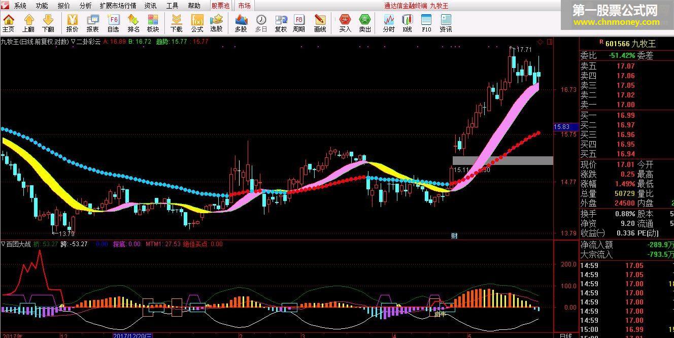Click the 九牧王(日线.前复权.对数) chart title
674x338 pixels.
pos(35,42)
